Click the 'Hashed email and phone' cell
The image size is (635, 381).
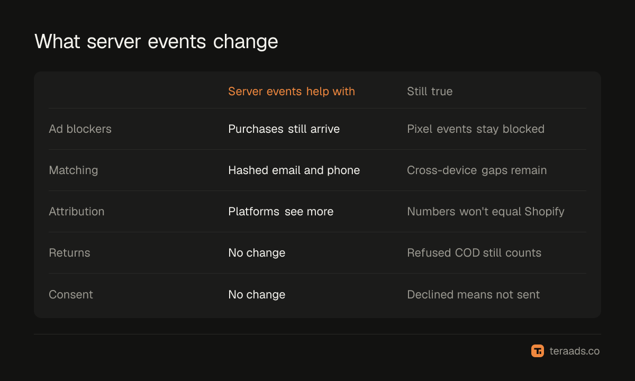coord(294,170)
